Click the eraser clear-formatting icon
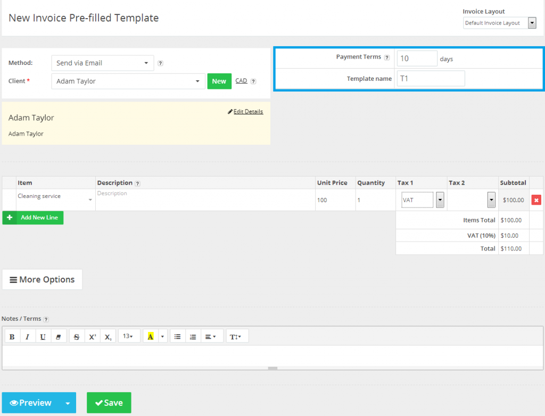This screenshot has height=416, width=545. click(59, 336)
